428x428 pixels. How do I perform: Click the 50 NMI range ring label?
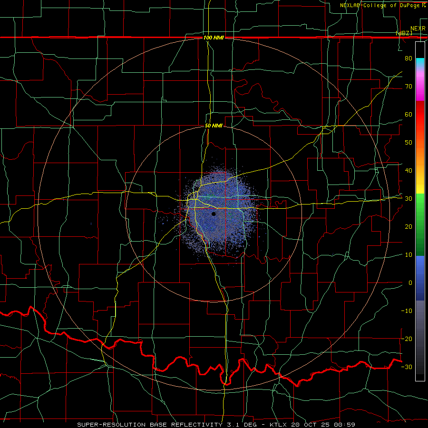pos(214,126)
